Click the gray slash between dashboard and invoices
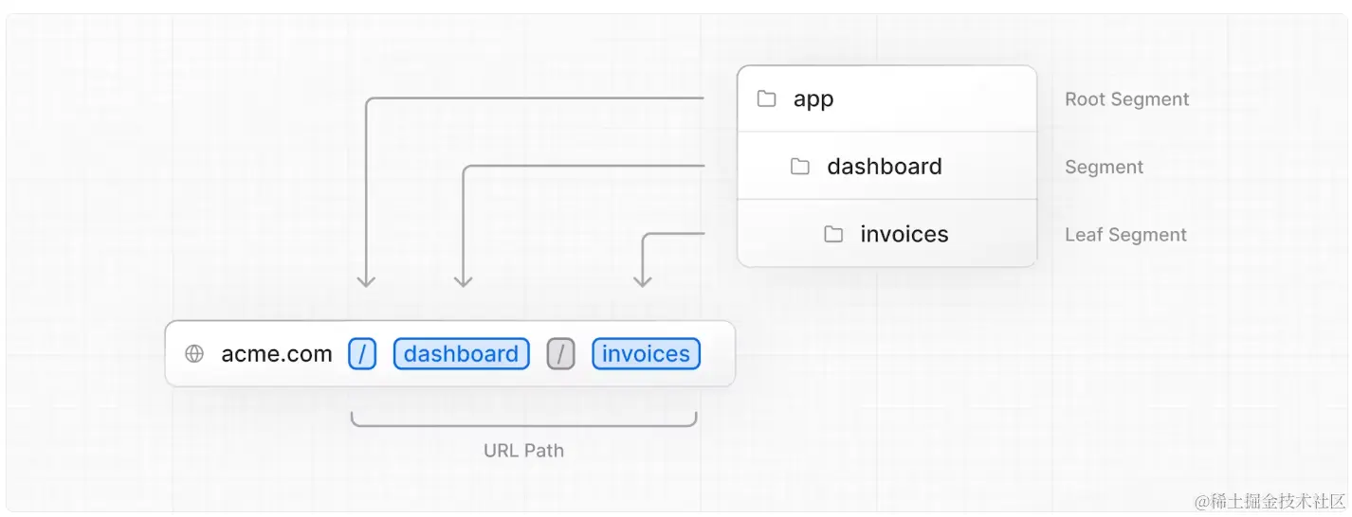Viewport: 1352px width, 517px height. pos(560,354)
